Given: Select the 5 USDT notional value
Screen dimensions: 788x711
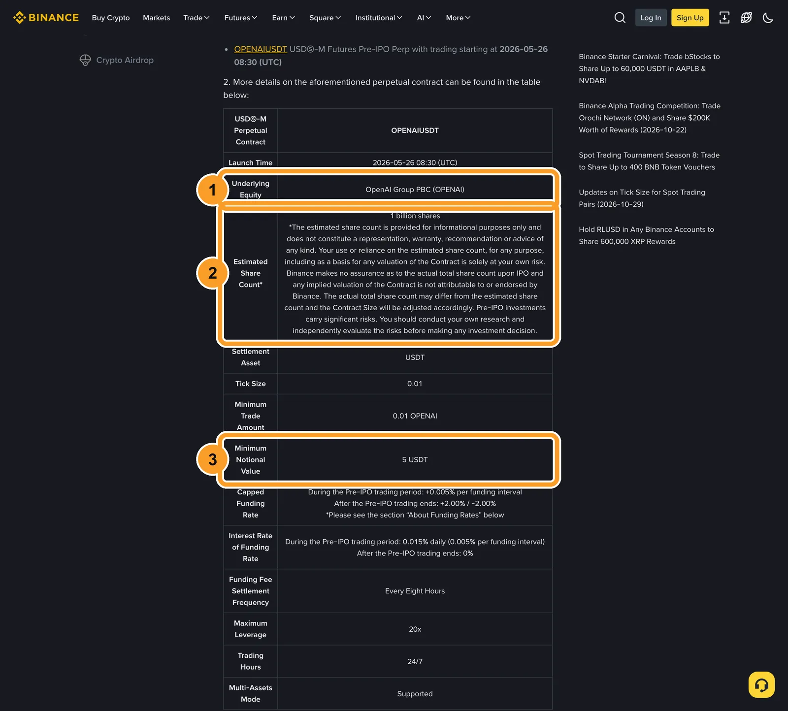Looking at the screenshot, I should tap(415, 460).
